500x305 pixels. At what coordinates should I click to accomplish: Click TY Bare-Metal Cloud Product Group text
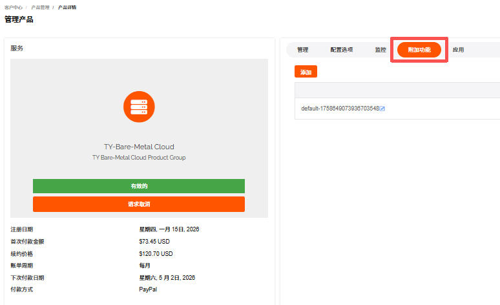139,158
